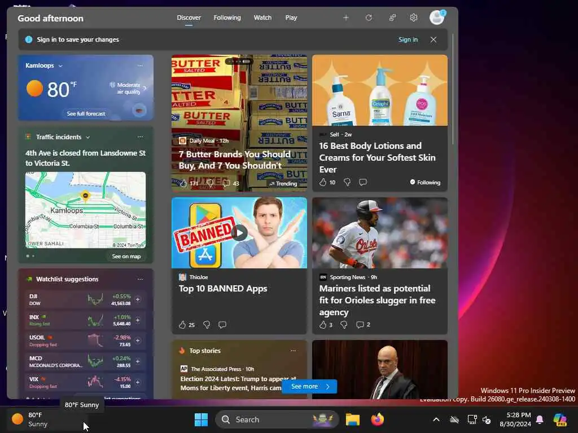Expand the Kamloops location dropdown
Viewport: 578px width, 433px height.
(x=60, y=66)
